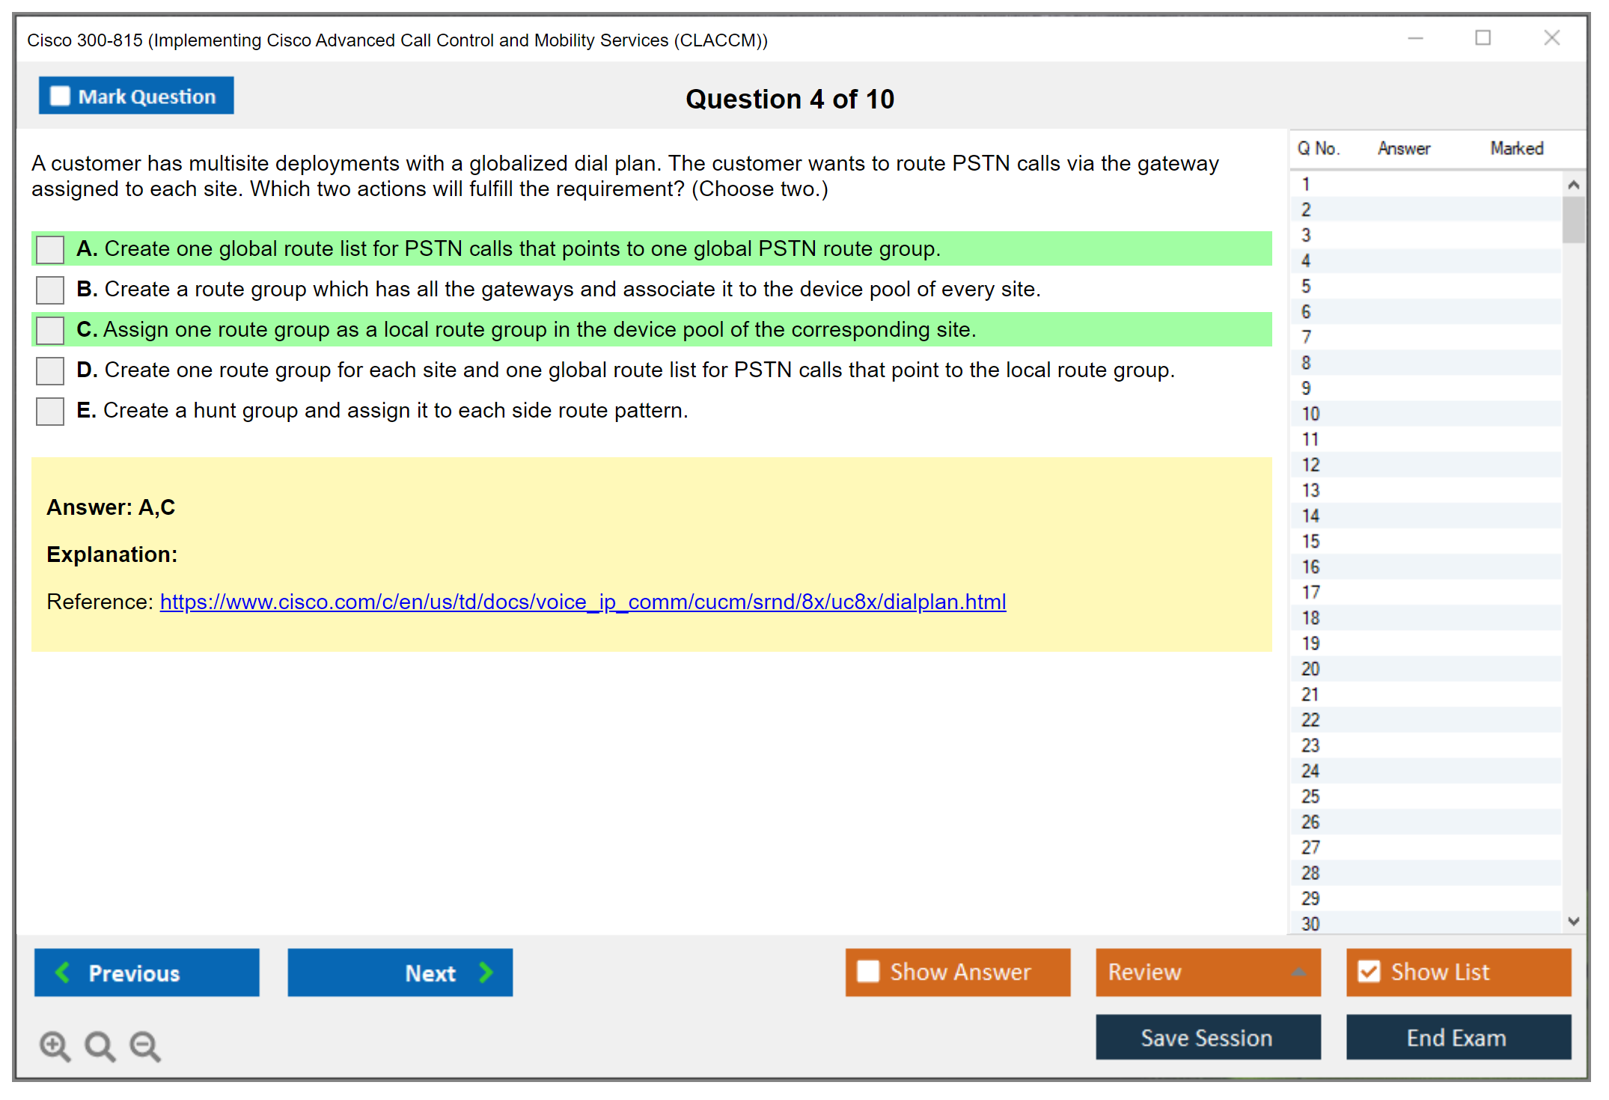
Task: Open the Cisco dialplan reference link
Action: pos(582,602)
